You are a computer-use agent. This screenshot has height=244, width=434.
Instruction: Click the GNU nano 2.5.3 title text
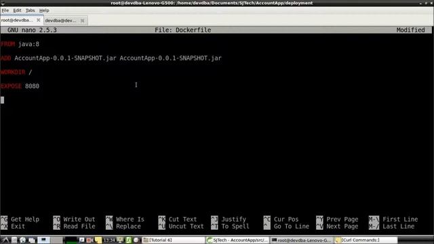coord(32,30)
